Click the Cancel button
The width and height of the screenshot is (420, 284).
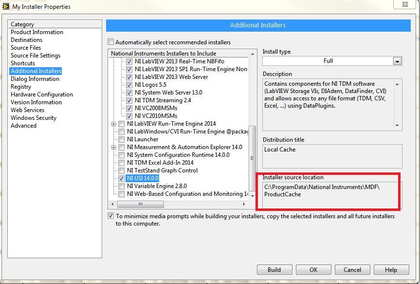[352, 270]
